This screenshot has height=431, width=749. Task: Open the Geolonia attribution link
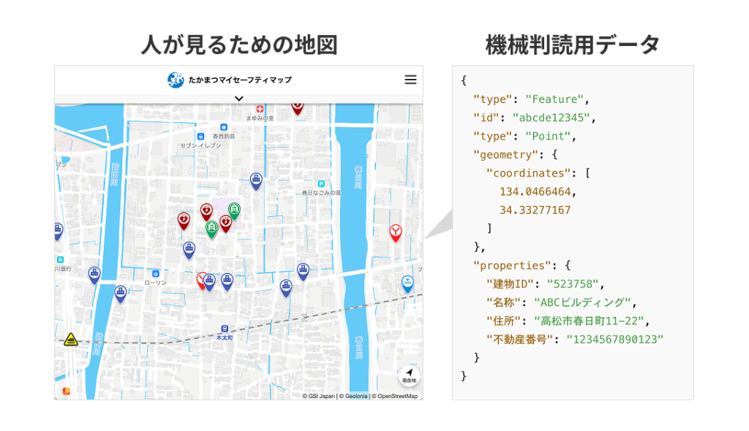click(x=353, y=396)
